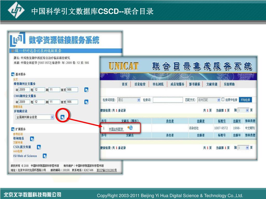This screenshot has width=266, height=199.
Task: Sort by upper 标准号 column header
Action: (222, 121)
